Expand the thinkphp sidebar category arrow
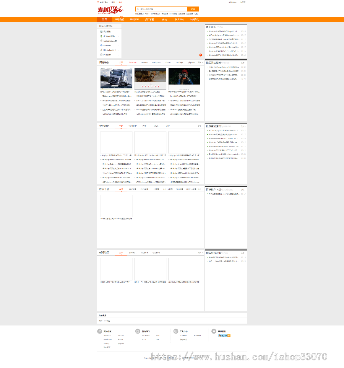The width and height of the screenshot is (344, 368). [118, 50]
